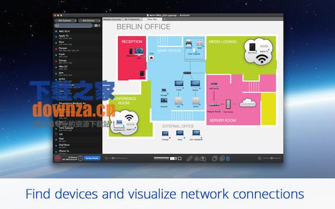335x209 pixels.
Task: Open the Alle Dienste filter dropdown
Action: pos(89,21)
